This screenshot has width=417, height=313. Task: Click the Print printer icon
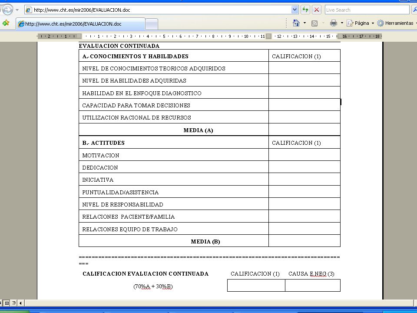pos(333,23)
